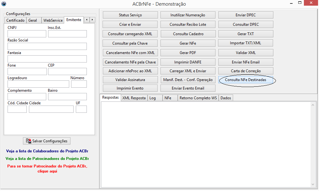Focus the Fone input field

point(27,72)
